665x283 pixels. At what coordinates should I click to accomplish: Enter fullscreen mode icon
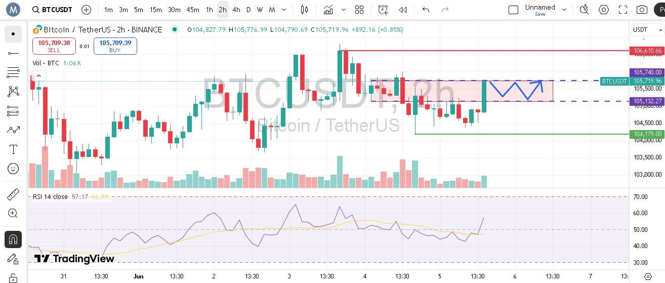coord(623,10)
